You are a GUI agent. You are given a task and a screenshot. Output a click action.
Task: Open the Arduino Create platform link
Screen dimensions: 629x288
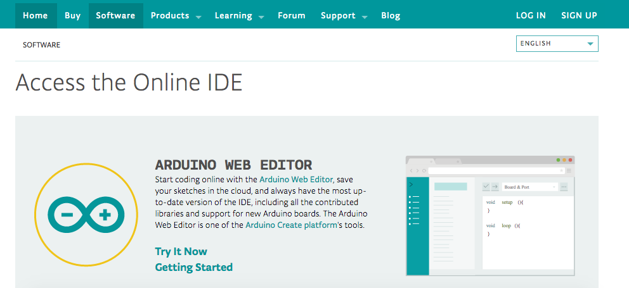coord(291,225)
